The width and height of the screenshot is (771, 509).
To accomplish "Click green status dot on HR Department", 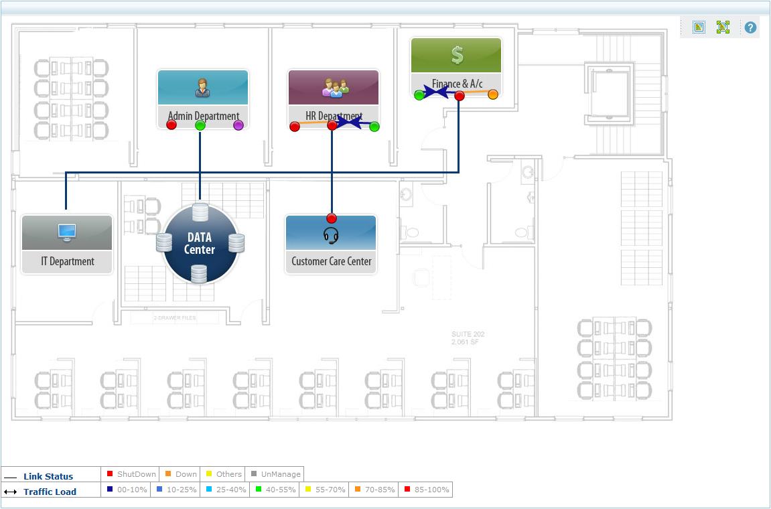I will tap(374, 127).
